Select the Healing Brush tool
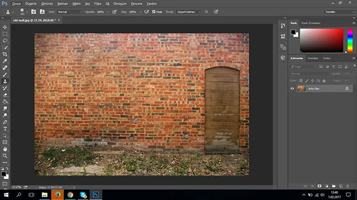Screen dimensions: 357x200 click(x=5, y=68)
